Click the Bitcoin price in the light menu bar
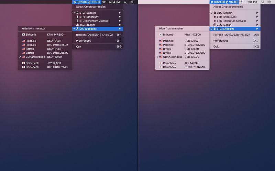Viewport: 275px width, 171px height. pos(218,2)
